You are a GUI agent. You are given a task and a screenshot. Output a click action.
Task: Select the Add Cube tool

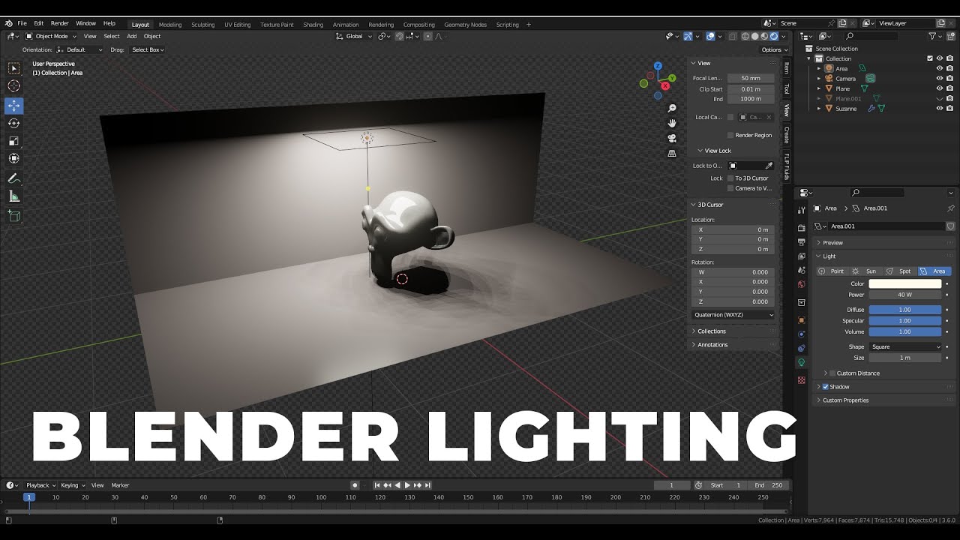(14, 216)
